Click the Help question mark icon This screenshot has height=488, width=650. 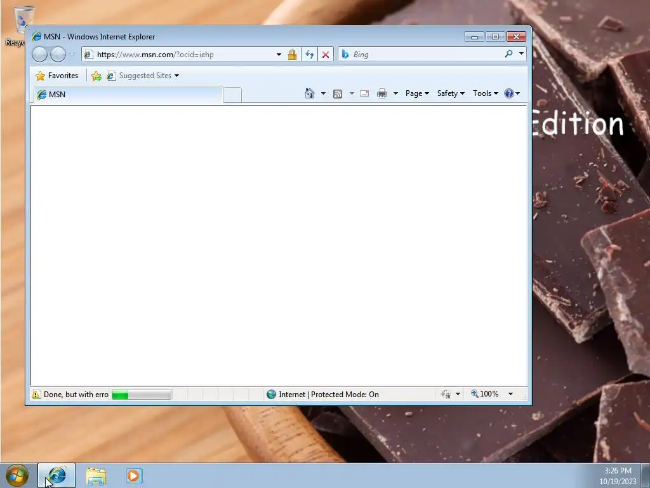coord(509,93)
